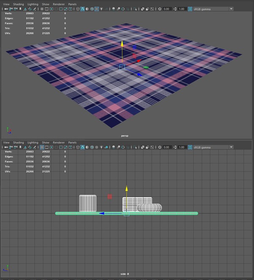The height and width of the screenshot is (280, 254).
Task: Open the Renderer menu in the perspective panel
Action: click(59, 4)
